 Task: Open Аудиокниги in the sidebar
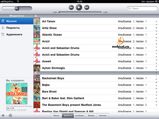tap(17, 35)
